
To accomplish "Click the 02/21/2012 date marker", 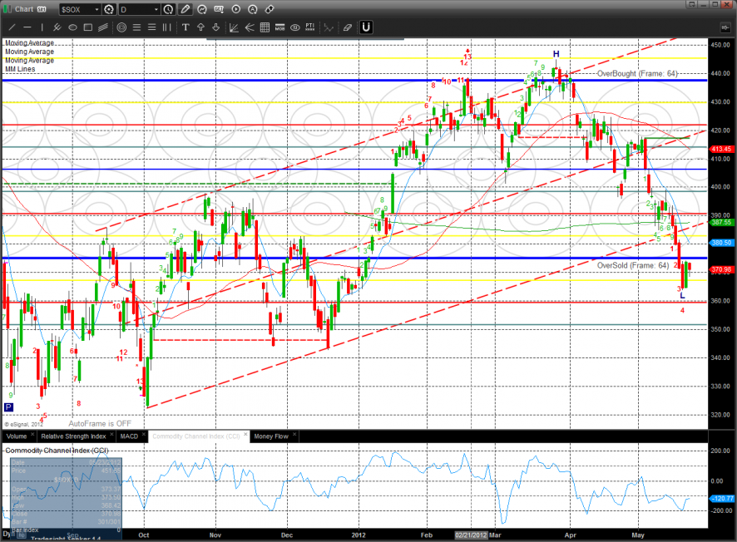I will [471, 535].
